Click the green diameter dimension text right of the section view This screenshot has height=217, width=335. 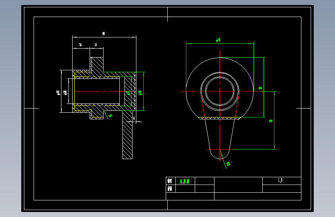tap(140, 93)
